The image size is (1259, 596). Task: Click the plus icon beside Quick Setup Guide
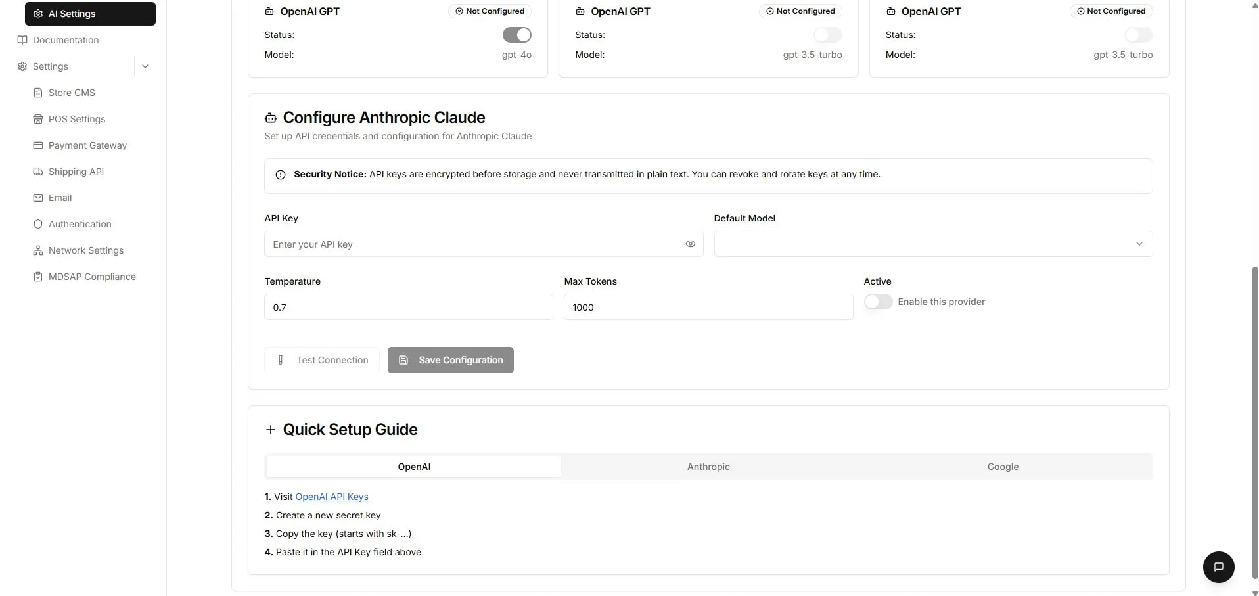[271, 430]
